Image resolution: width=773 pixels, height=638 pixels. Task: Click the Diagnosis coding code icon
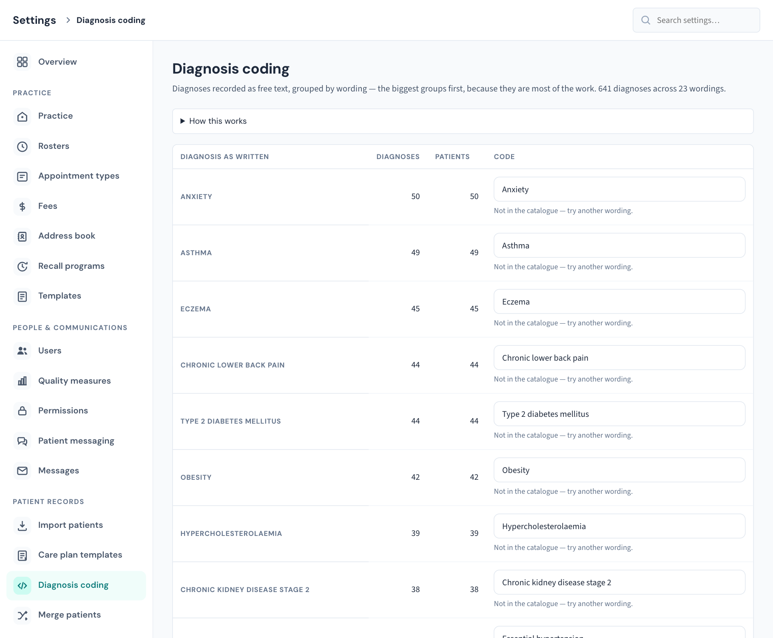tap(22, 585)
